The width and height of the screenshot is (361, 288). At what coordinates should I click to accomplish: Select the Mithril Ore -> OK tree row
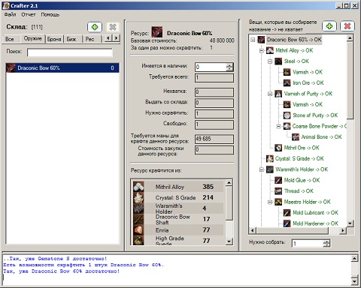coord(302,148)
